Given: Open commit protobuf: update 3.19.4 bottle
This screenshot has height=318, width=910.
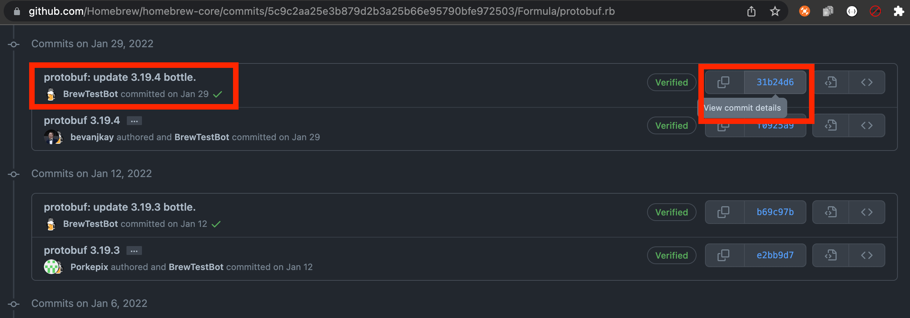Looking at the screenshot, I should pos(120,77).
